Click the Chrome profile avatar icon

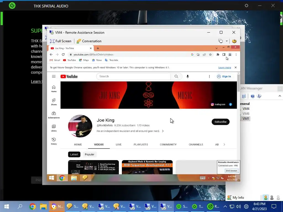[x=230, y=54]
